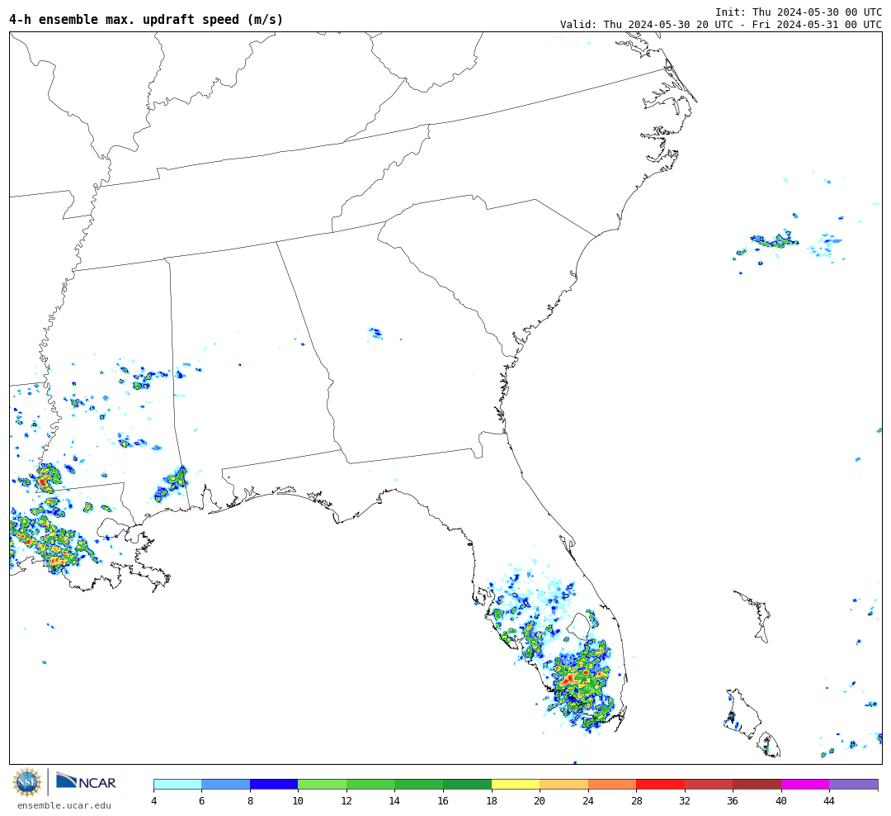Pick the green 14–16 m/s swatch

coord(419,784)
